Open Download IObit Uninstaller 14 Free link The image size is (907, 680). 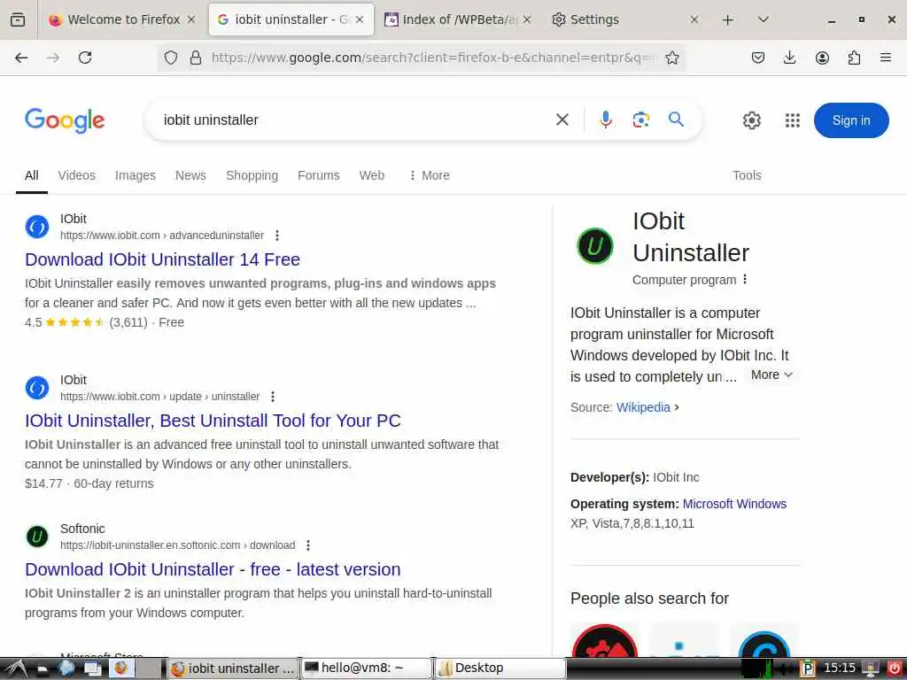[163, 259]
